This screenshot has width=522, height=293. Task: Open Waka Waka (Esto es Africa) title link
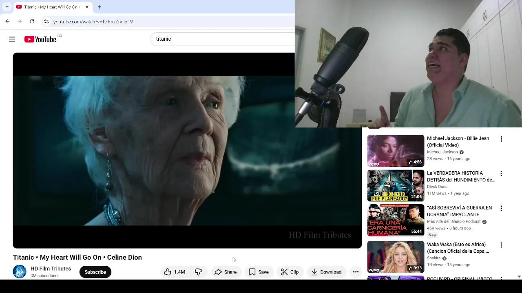458,247
